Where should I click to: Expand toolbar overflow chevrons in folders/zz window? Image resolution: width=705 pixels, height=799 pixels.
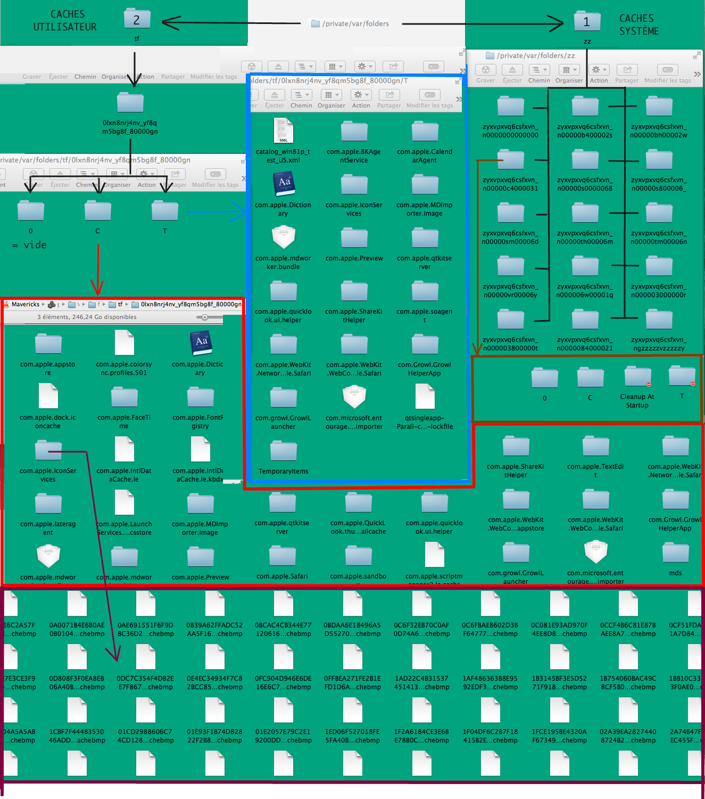697,74
